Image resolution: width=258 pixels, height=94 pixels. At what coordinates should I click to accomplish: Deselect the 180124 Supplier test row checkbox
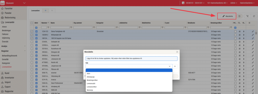32,38
